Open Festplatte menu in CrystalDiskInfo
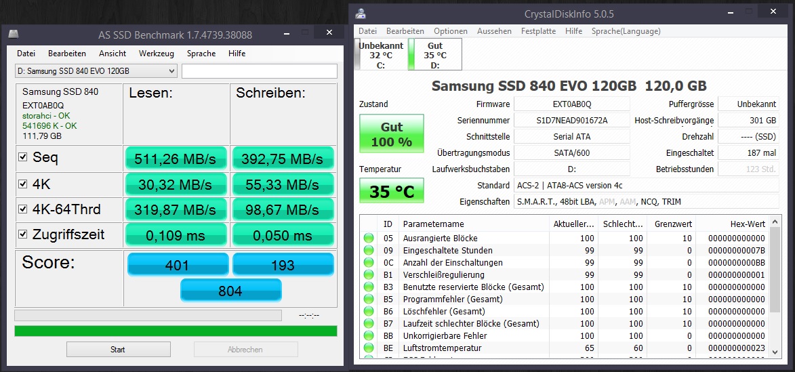The height and width of the screenshot is (372, 795). (x=538, y=31)
